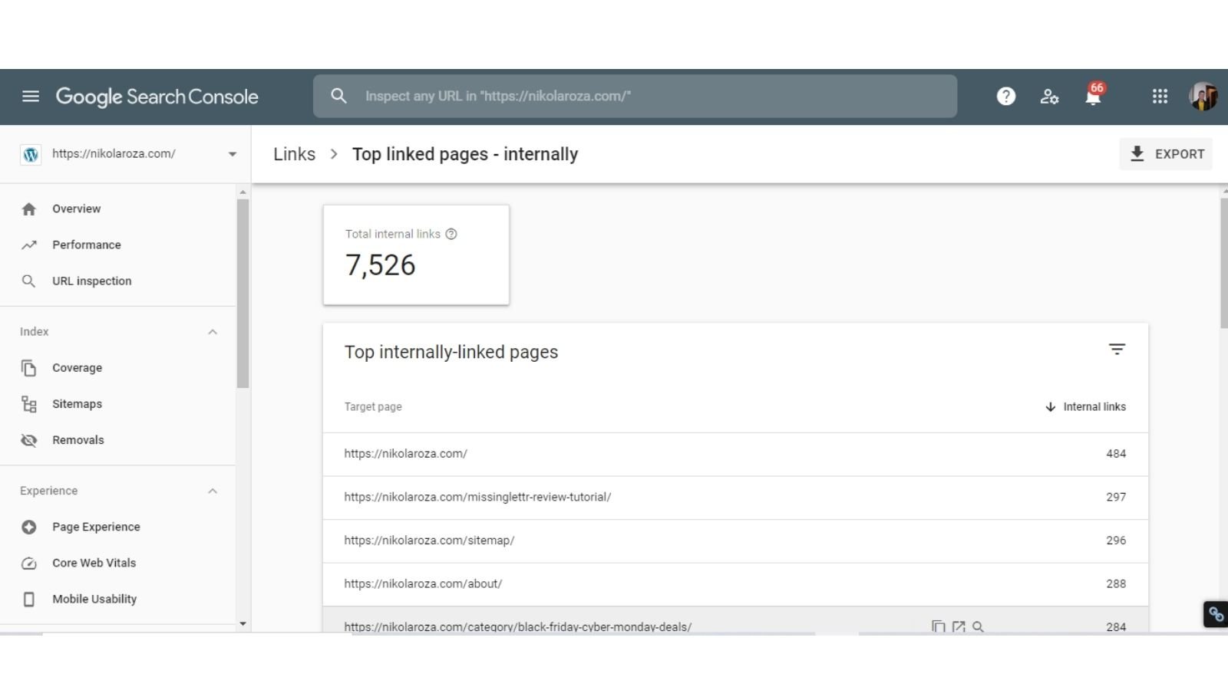Viewport: 1228px width, 690px height.
Task: Click the Performance trend icon
Action: pyautogui.click(x=29, y=245)
